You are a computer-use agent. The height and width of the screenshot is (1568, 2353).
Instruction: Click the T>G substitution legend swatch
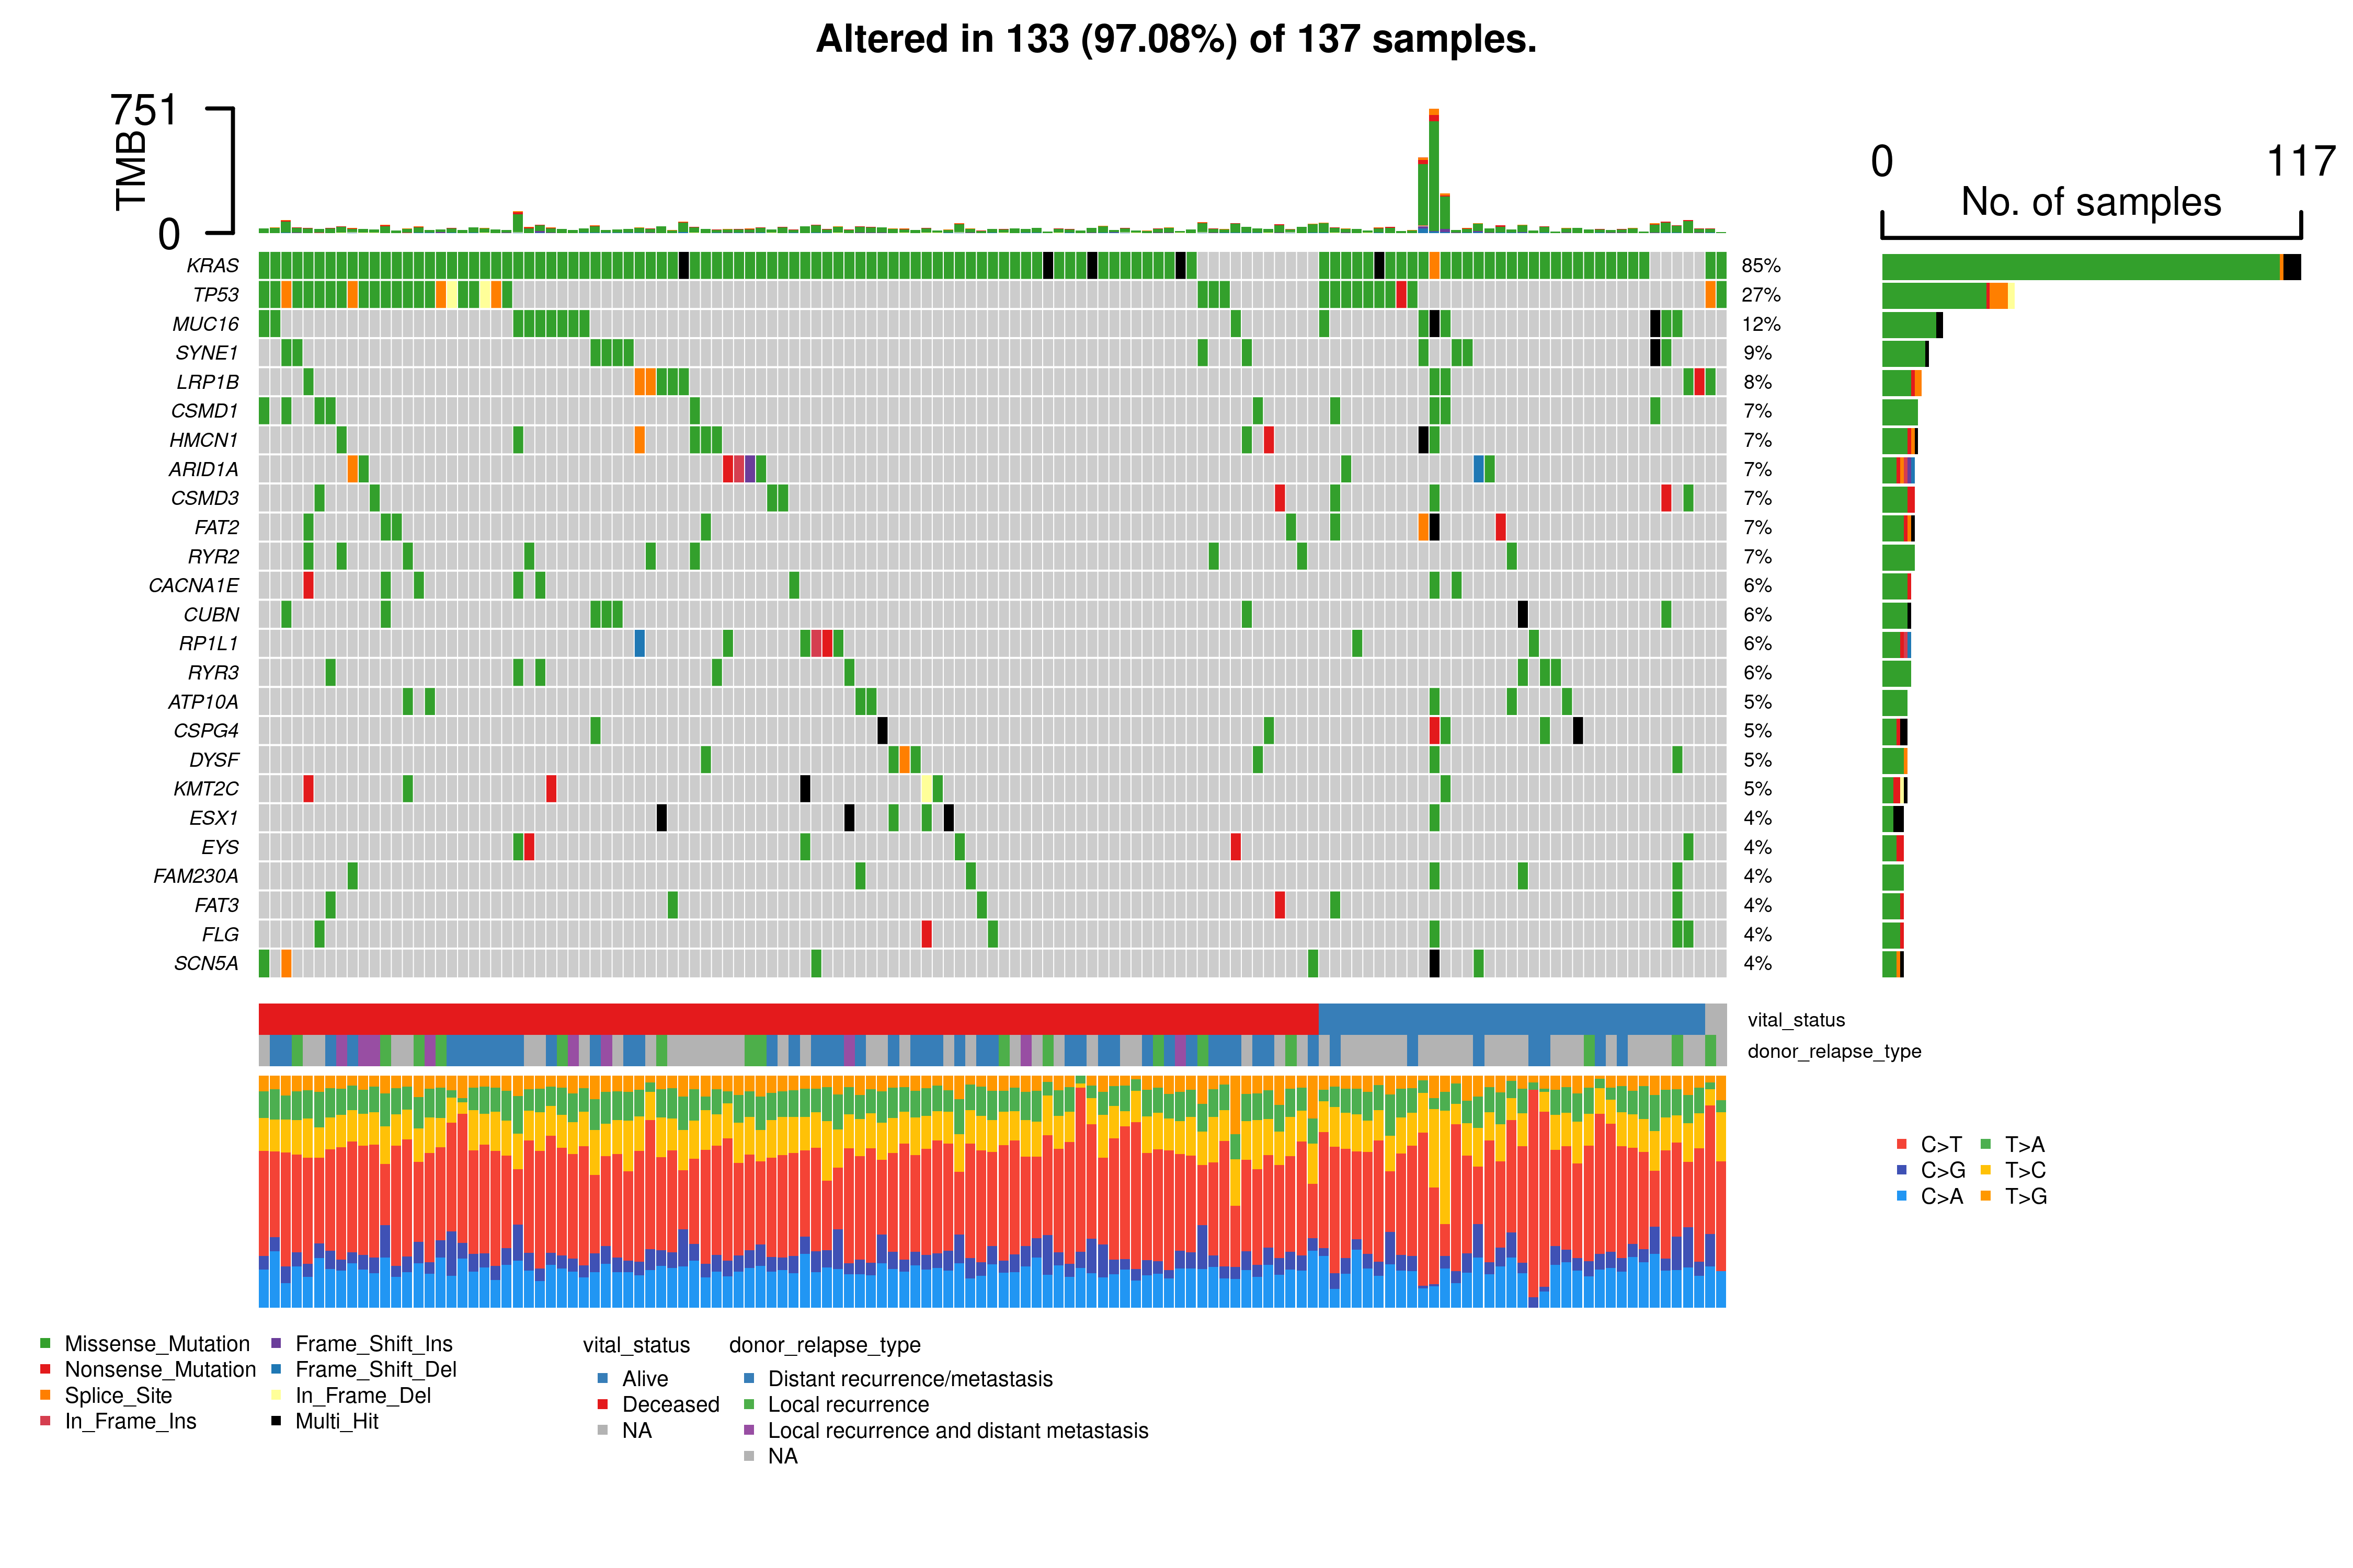pos(1985,1196)
